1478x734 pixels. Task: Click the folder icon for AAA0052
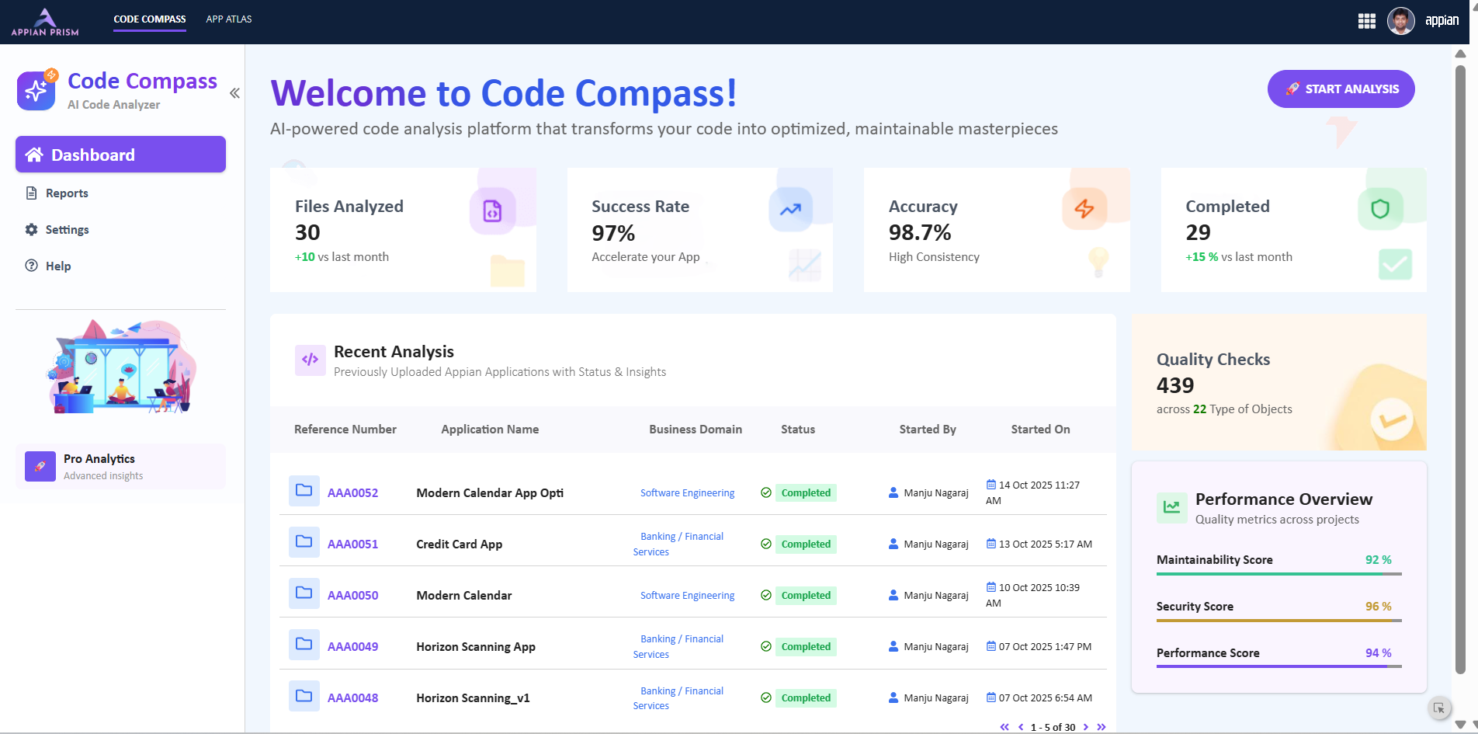tap(304, 491)
